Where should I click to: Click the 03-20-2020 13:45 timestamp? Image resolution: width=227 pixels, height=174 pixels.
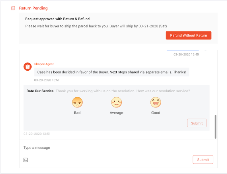tap(186, 54)
